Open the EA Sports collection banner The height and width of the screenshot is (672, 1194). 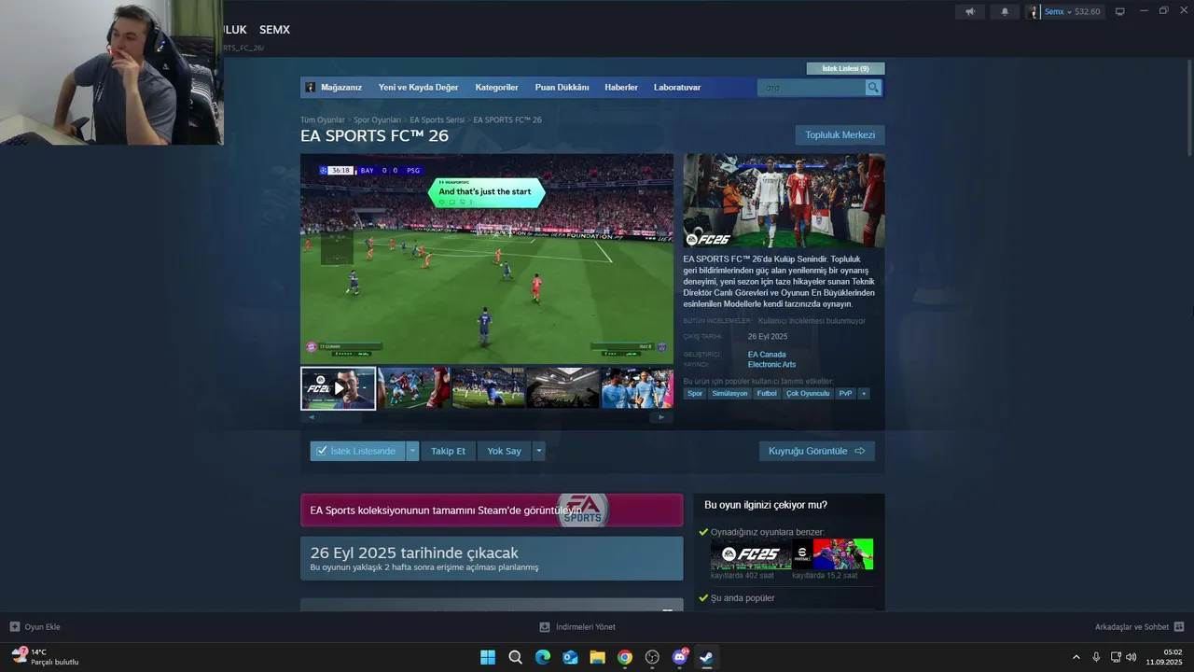click(492, 511)
